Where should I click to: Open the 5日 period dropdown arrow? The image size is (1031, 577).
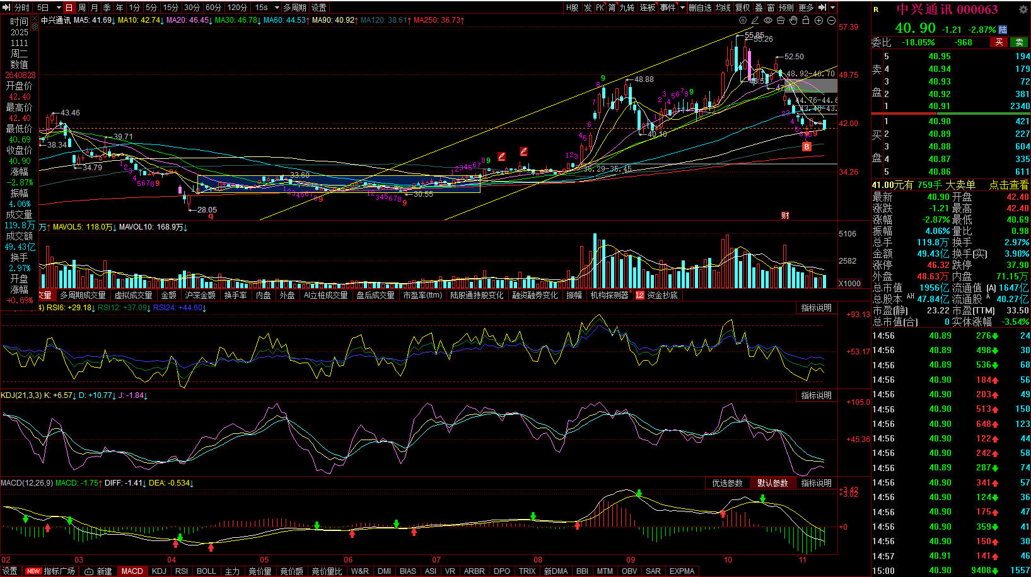coord(59,8)
